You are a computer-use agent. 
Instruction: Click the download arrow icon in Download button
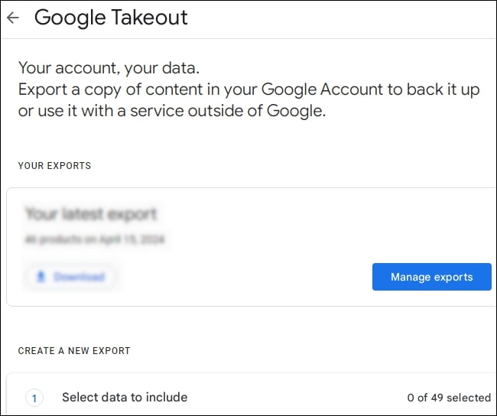tap(42, 277)
